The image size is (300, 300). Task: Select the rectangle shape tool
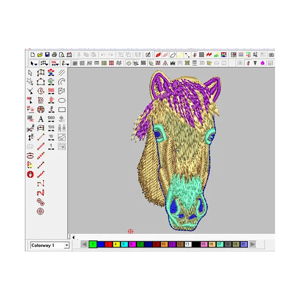click(x=62, y=110)
